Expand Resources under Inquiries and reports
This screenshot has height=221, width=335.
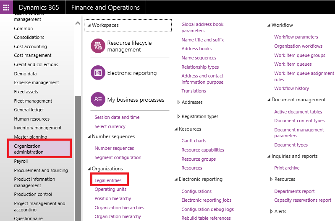click(x=271, y=179)
